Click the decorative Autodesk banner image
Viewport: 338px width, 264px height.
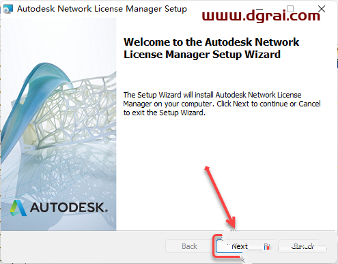(x=59, y=124)
